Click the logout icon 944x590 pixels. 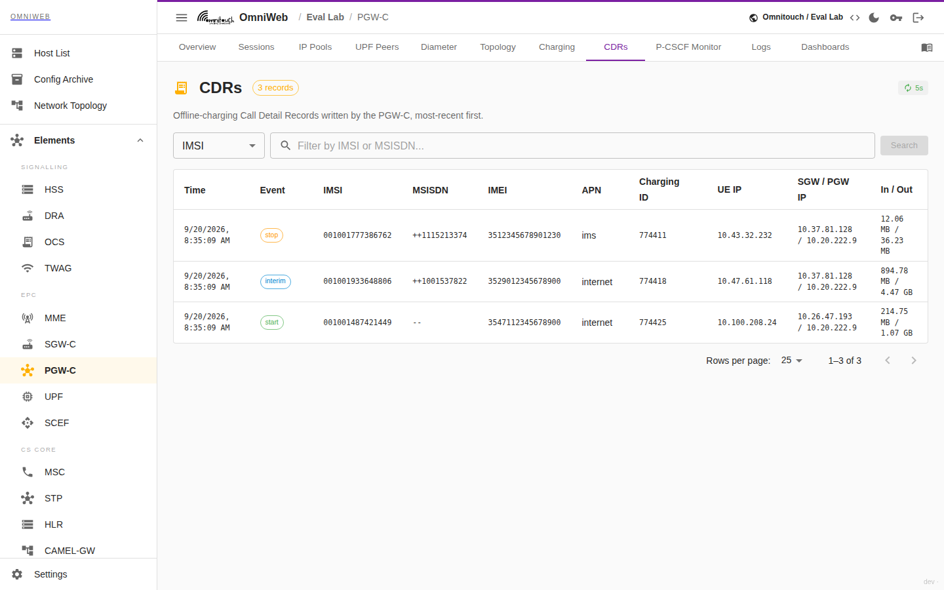pos(918,18)
